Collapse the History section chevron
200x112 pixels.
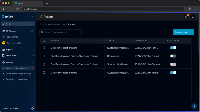[x=33, y=63]
